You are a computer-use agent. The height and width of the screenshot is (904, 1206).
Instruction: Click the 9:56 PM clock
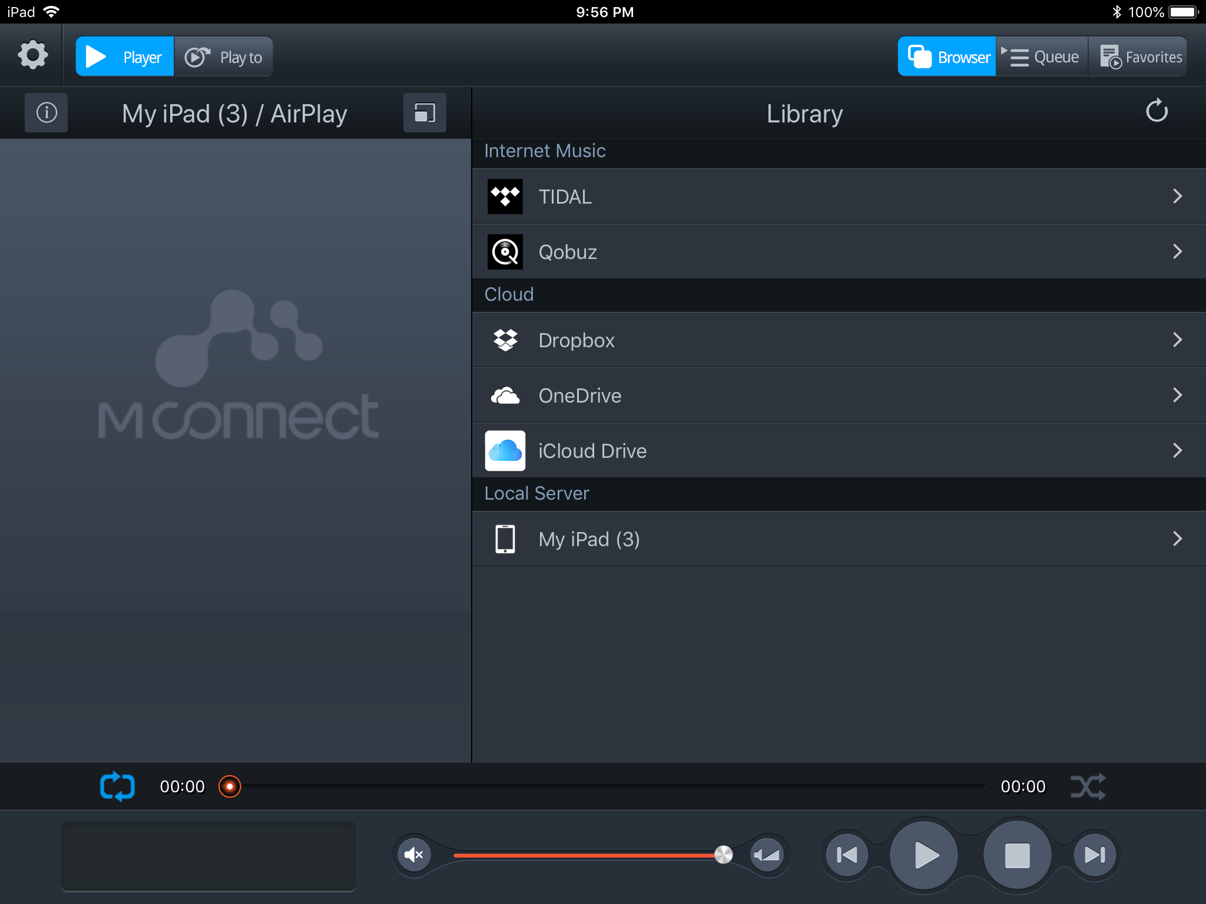605,12
